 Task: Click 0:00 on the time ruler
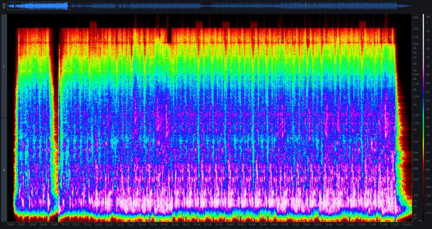[x=10, y=225]
